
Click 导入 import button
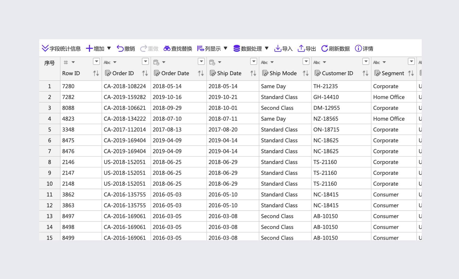(283, 49)
